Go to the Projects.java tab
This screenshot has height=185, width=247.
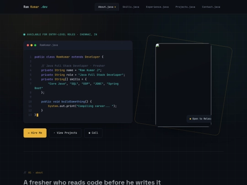[x=185, y=7]
